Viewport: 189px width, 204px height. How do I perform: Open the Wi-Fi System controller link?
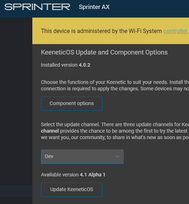tap(176, 31)
